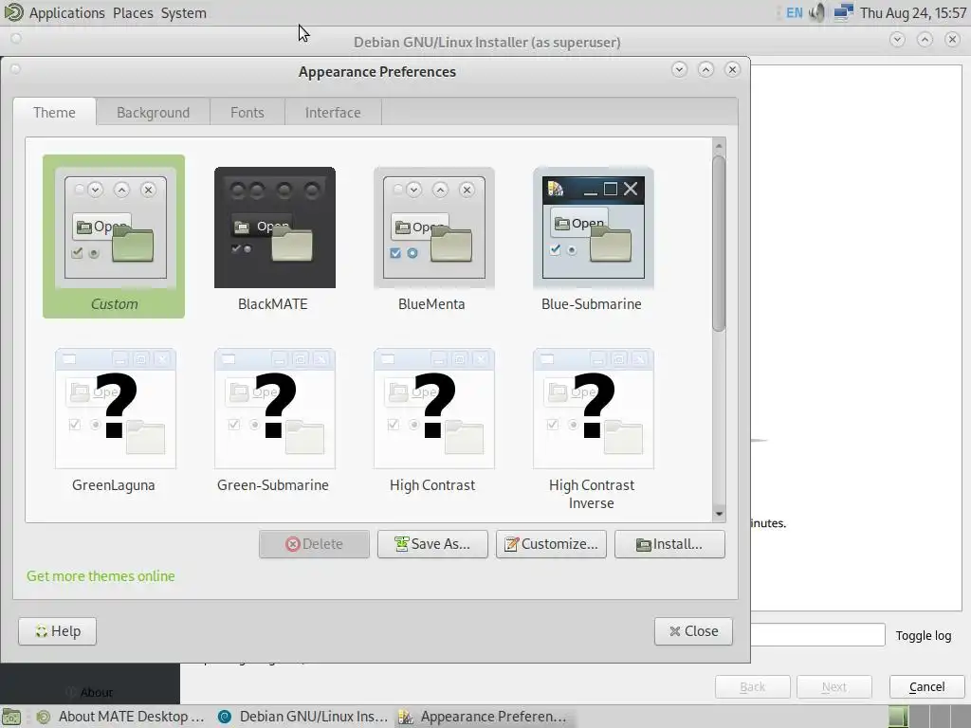The image size is (971, 728).
Task: Switch to About MATE Desktop taskbar item
Action: (x=120, y=717)
